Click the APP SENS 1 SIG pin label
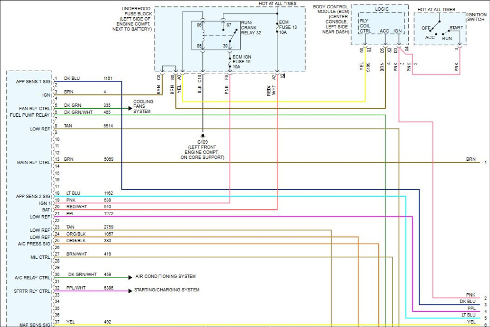This screenshot has width=490, height=327. (x=33, y=81)
